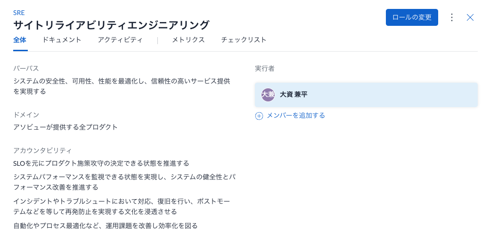Close the SRE role panel

[470, 17]
